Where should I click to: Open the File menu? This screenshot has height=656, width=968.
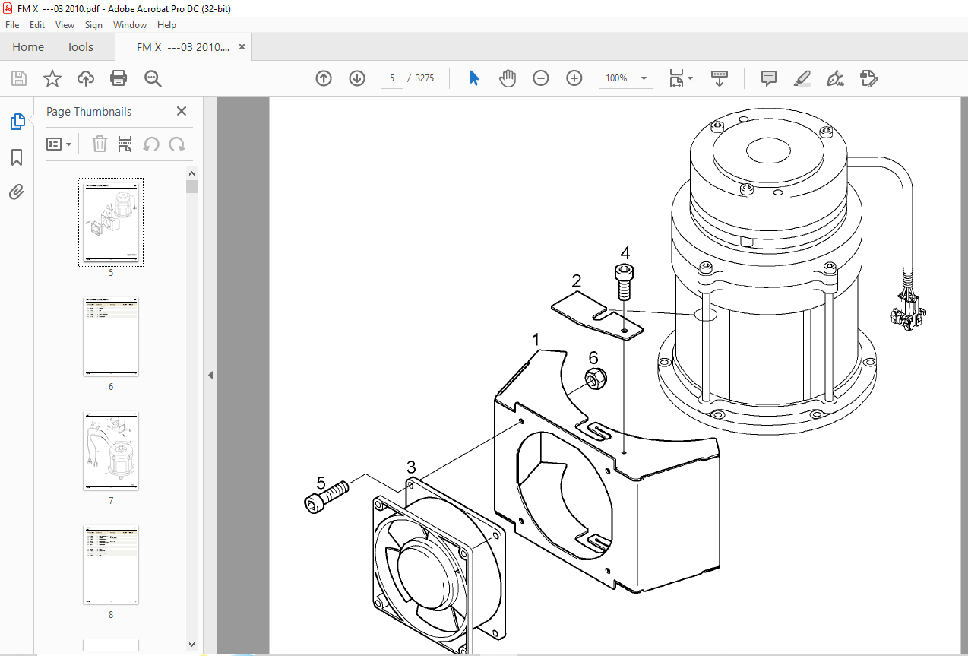[12, 25]
